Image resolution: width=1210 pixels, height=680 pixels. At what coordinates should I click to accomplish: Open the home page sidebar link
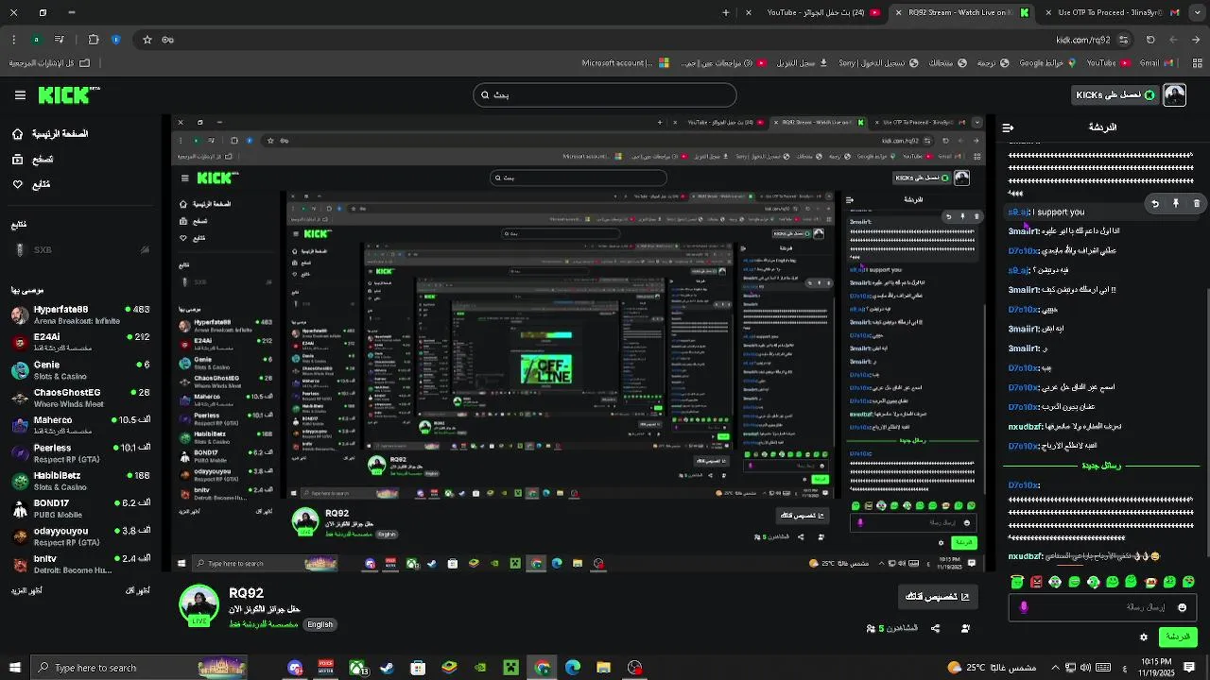pos(50,134)
